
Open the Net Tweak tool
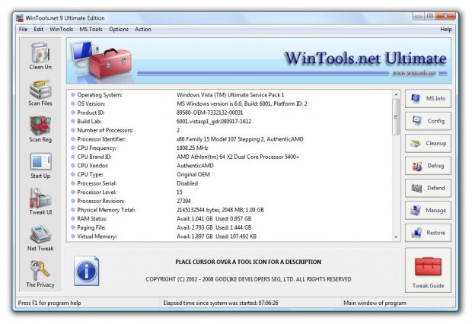[x=40, y=238]
